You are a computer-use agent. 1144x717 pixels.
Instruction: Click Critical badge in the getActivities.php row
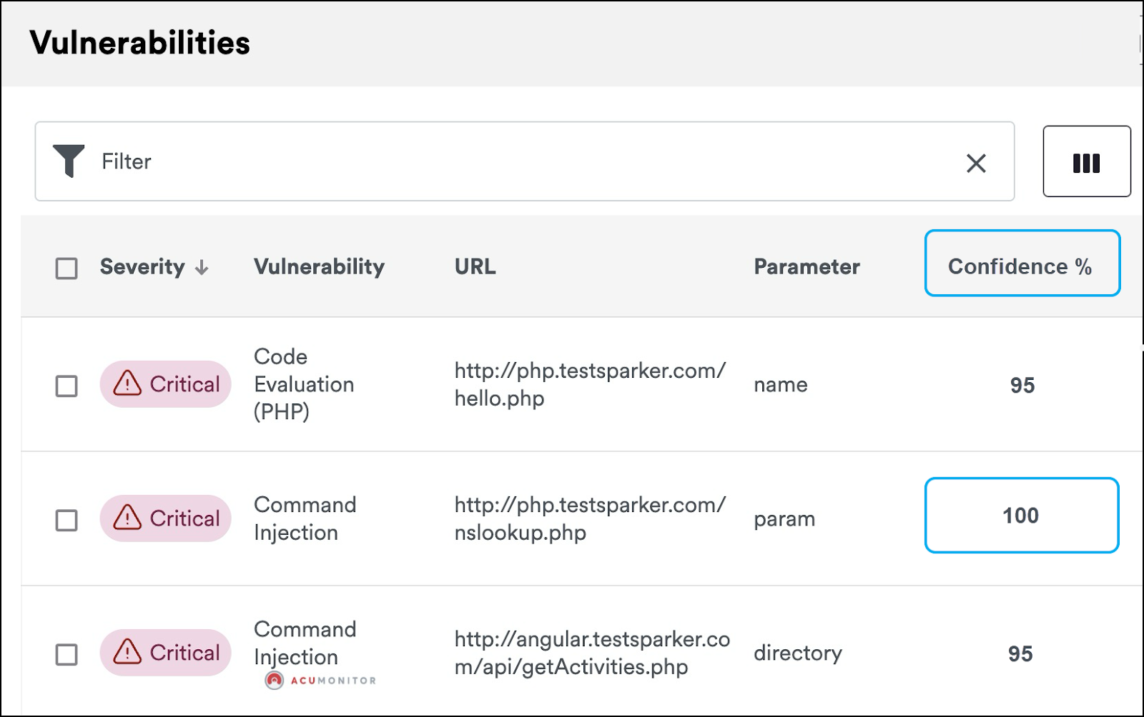[165, 653]
